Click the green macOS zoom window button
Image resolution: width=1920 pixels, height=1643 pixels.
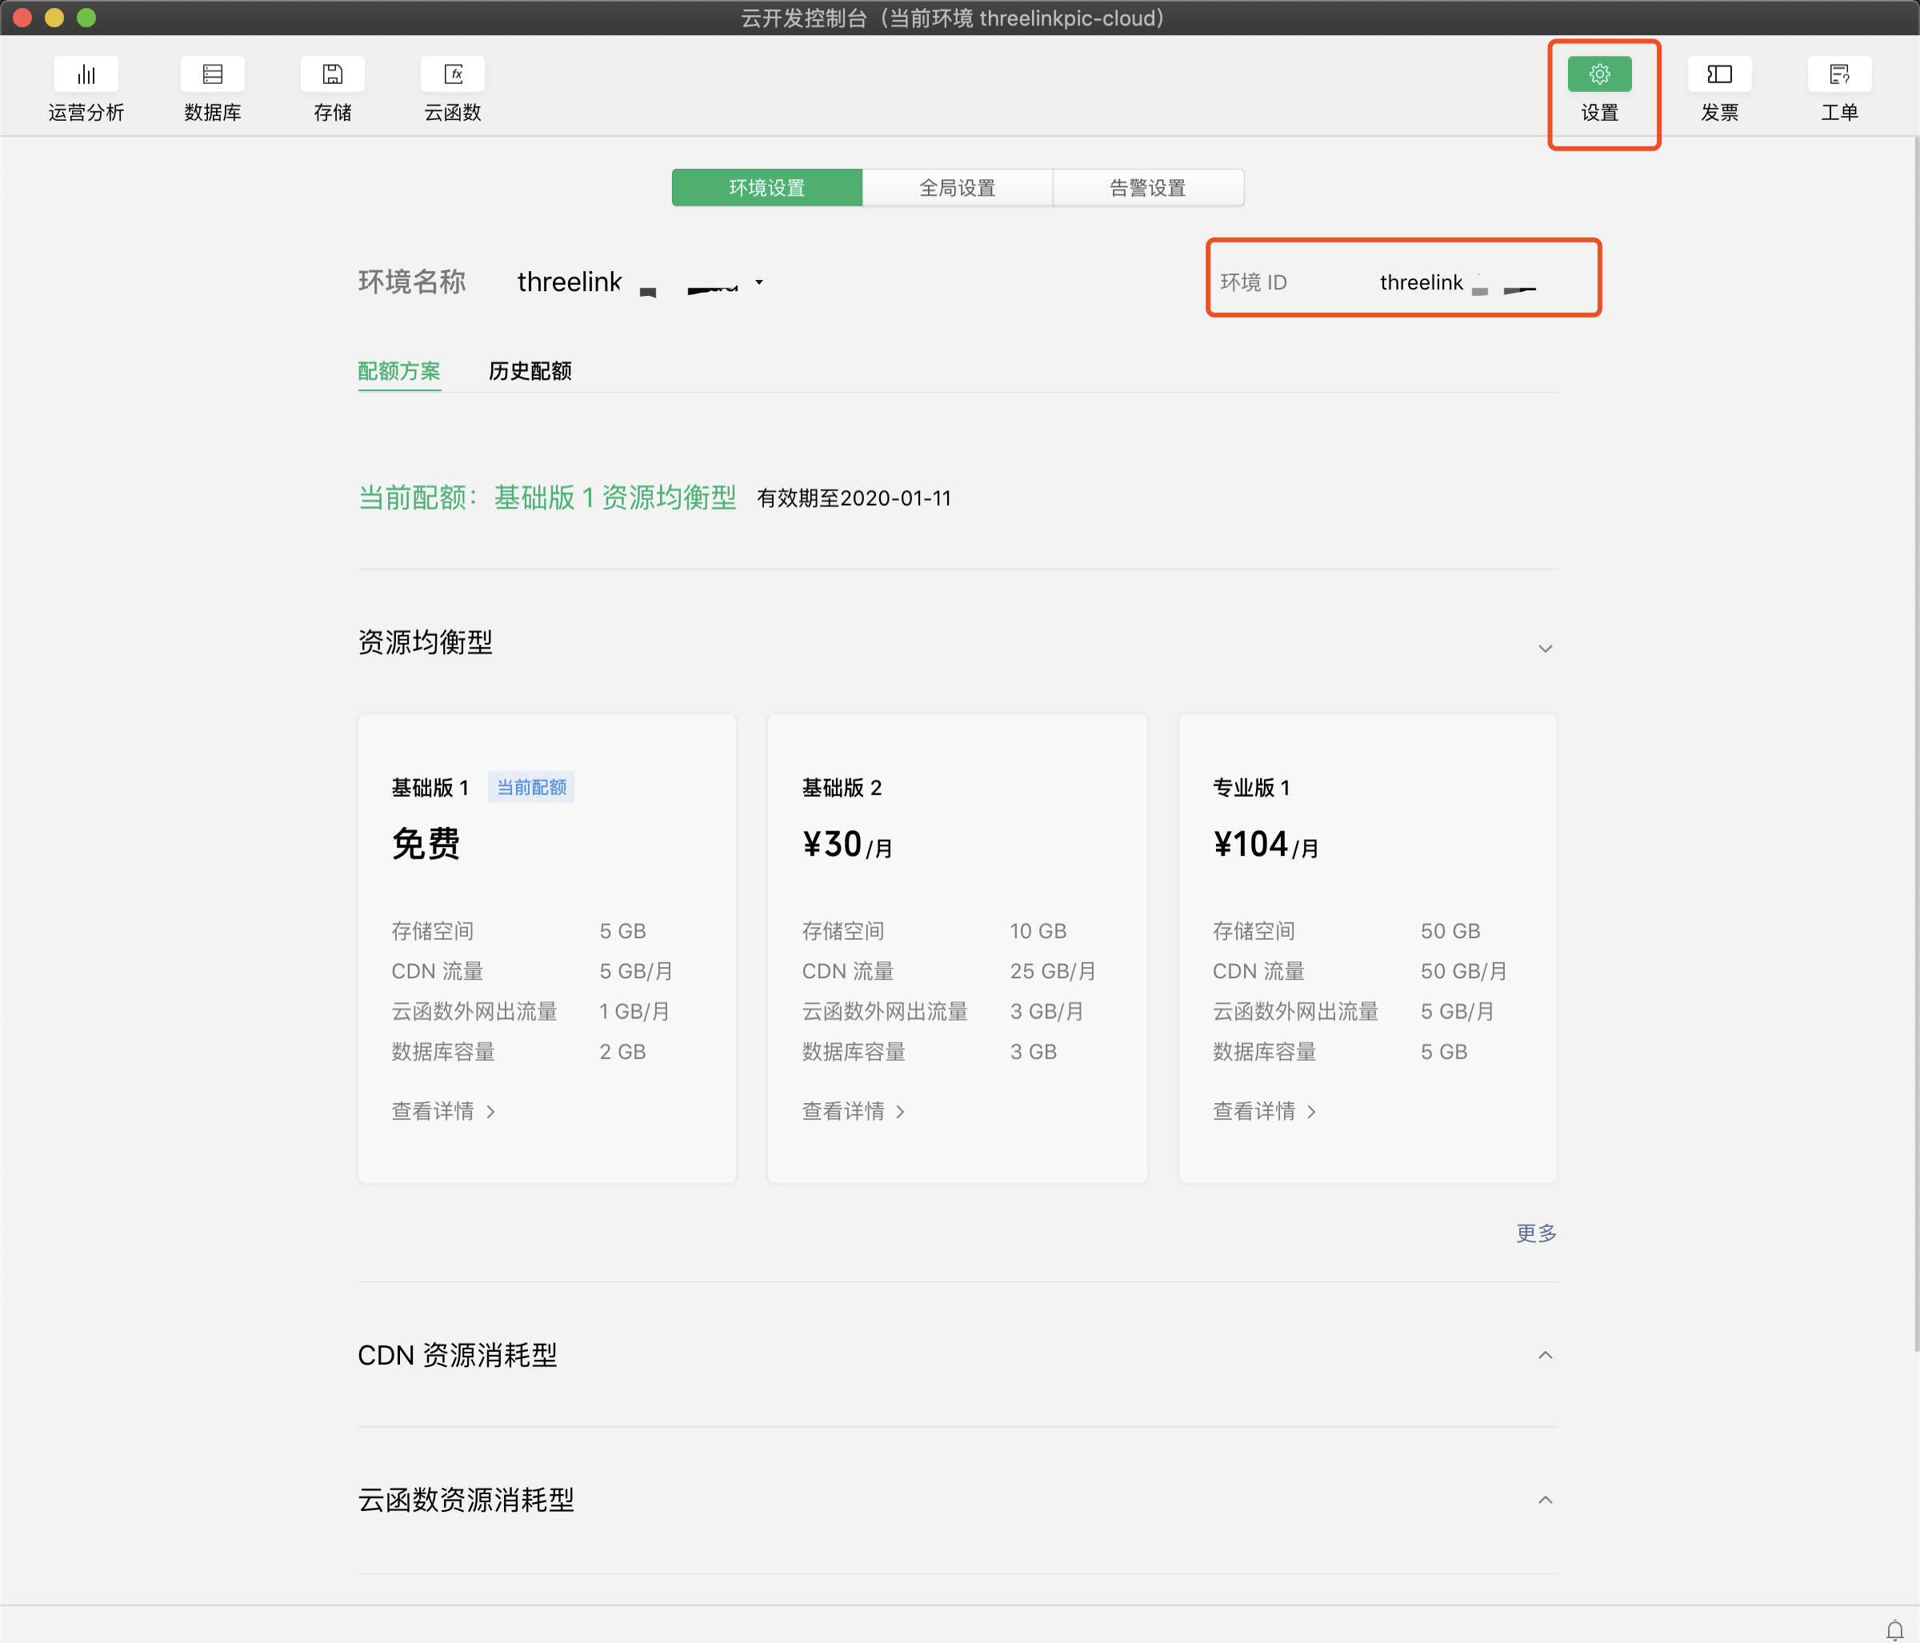[x=86, y=18]
